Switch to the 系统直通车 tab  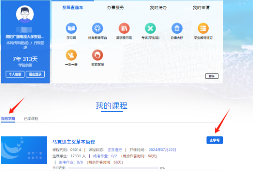[73, 7]
